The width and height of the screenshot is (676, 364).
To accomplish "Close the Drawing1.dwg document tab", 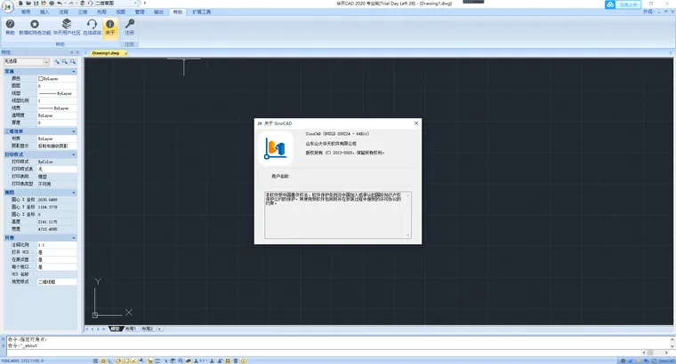I will (126, 53).
